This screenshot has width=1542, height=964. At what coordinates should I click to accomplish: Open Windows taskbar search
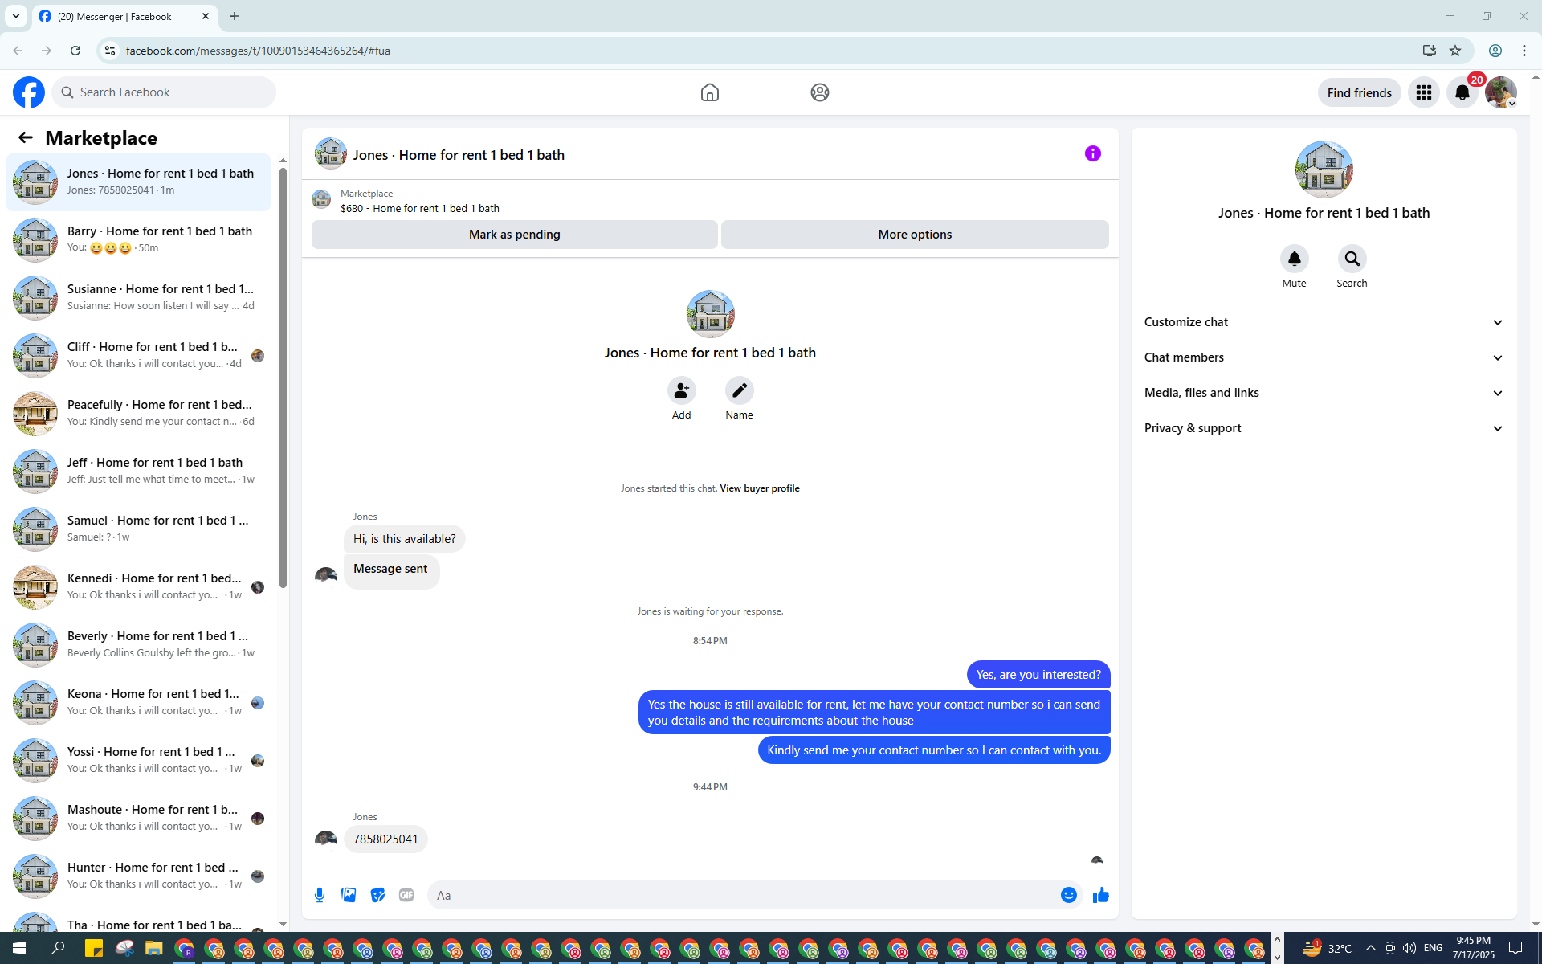(x=58, y=949)
